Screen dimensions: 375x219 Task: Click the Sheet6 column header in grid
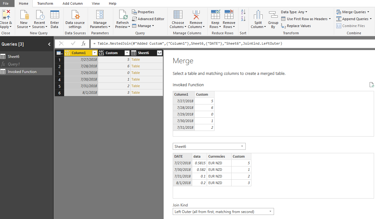(143, 53)
